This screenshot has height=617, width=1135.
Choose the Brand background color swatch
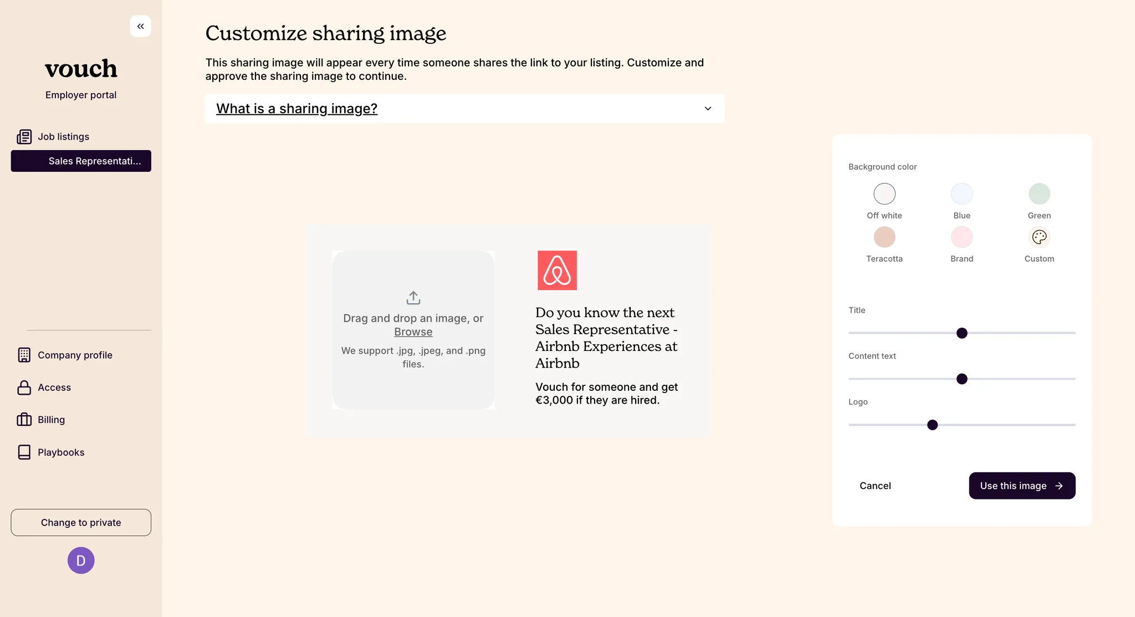click(962, 237)
